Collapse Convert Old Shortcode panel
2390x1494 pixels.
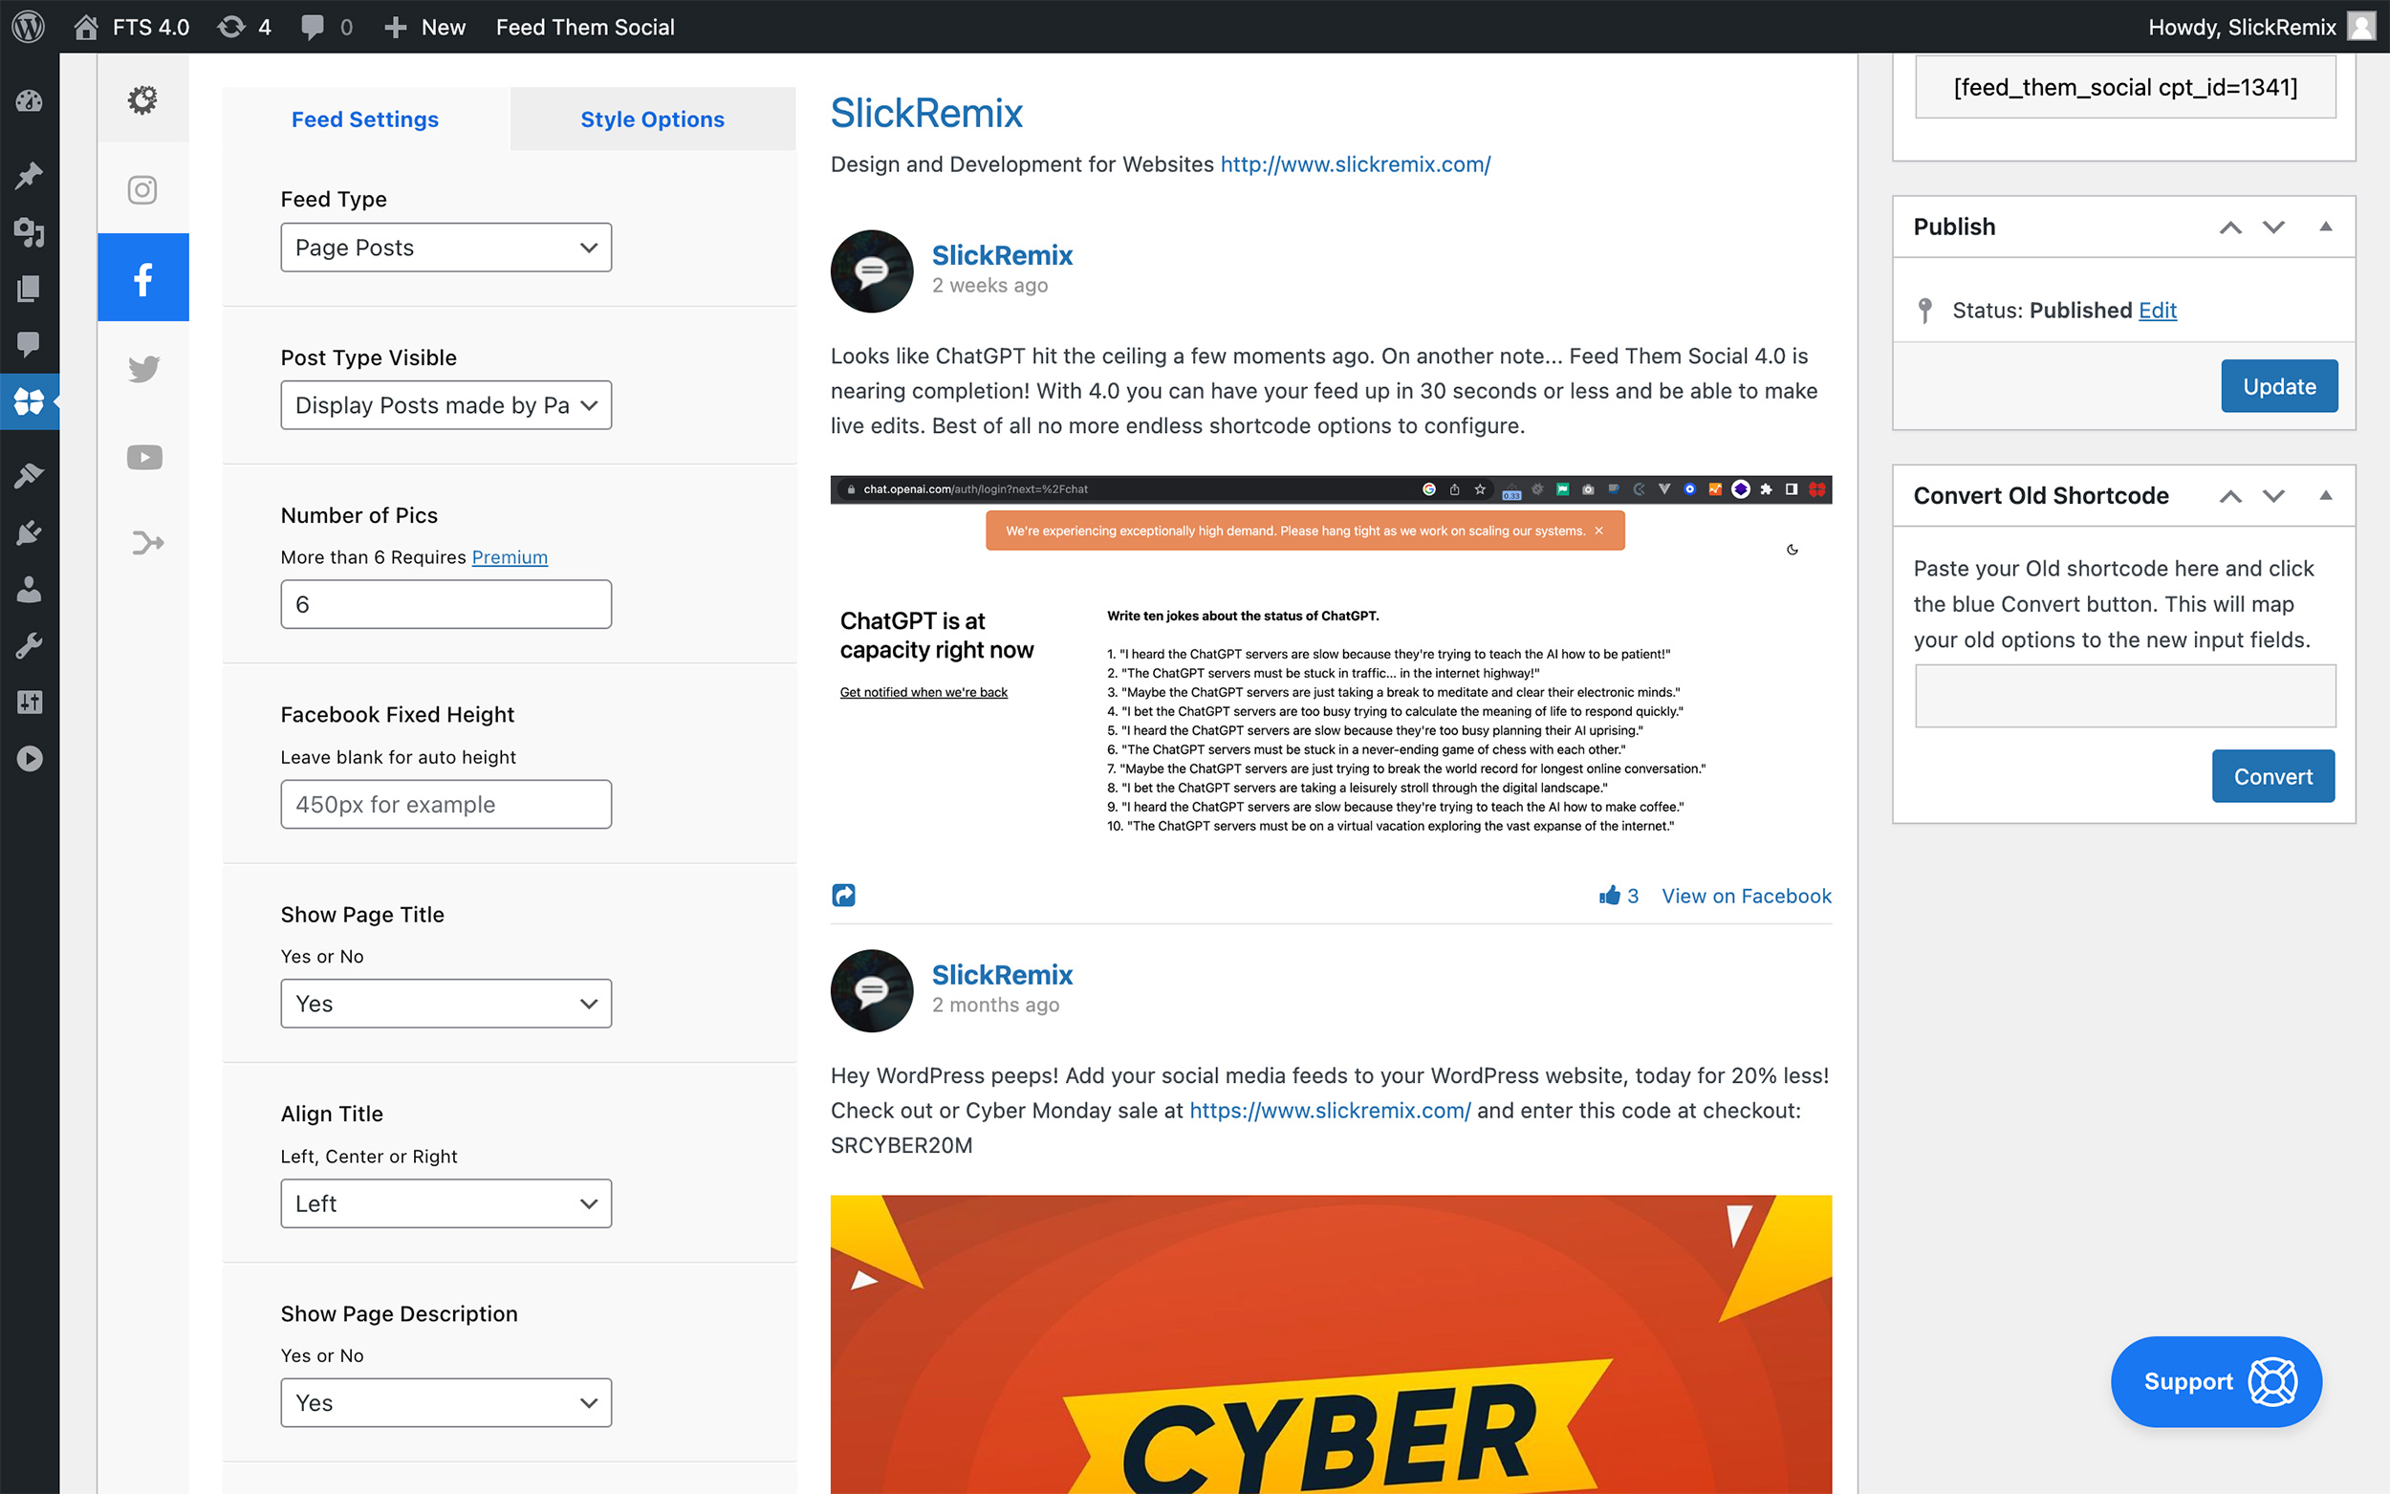[x=2326, y=495]
